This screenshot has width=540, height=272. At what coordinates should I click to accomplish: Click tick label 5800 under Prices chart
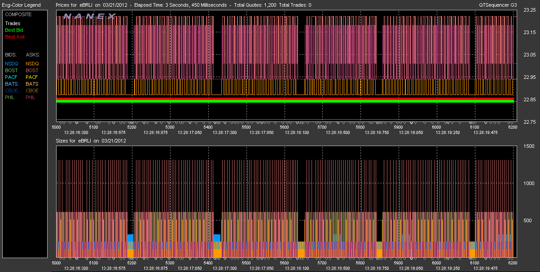[360, 127]
